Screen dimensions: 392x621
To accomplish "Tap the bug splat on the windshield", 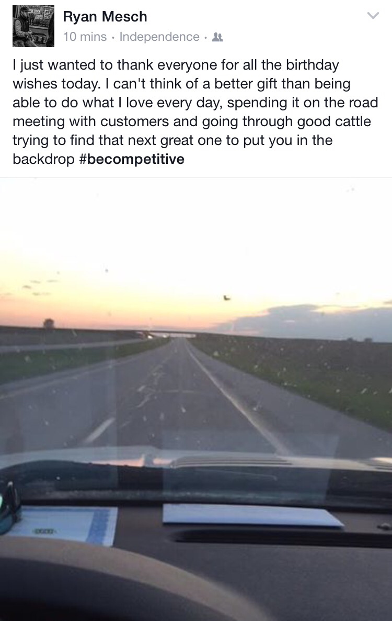I will pos(227,297).
